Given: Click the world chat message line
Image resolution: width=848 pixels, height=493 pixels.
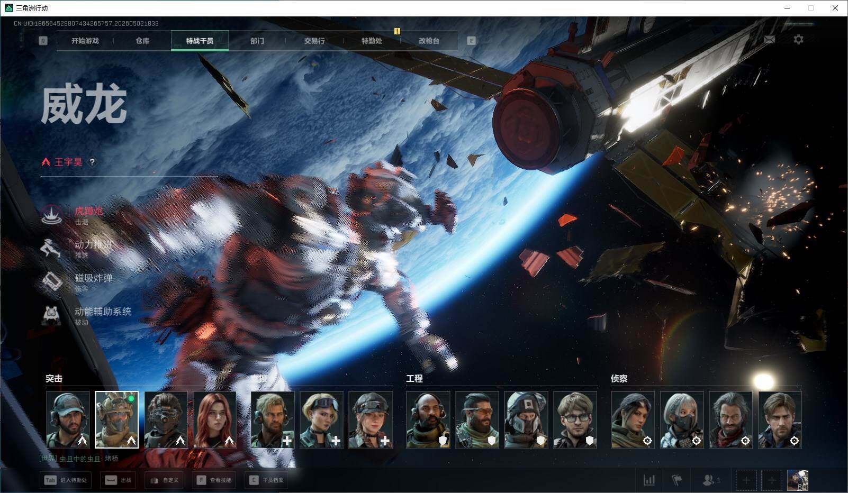Looking at the screenshot, I should coord(79,459).
